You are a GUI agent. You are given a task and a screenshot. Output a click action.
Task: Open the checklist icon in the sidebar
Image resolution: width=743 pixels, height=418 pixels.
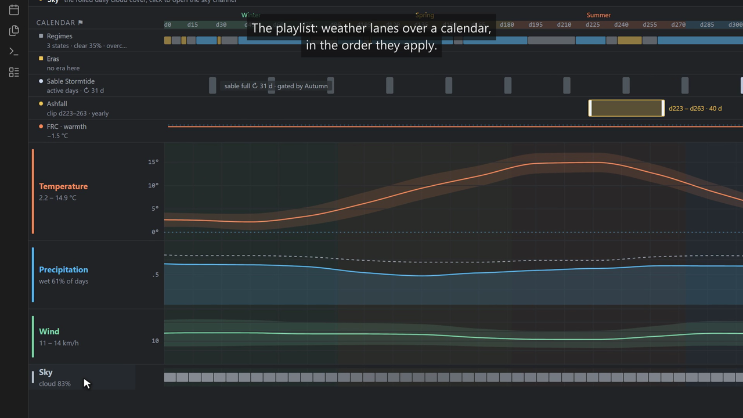tap(14, 72)
